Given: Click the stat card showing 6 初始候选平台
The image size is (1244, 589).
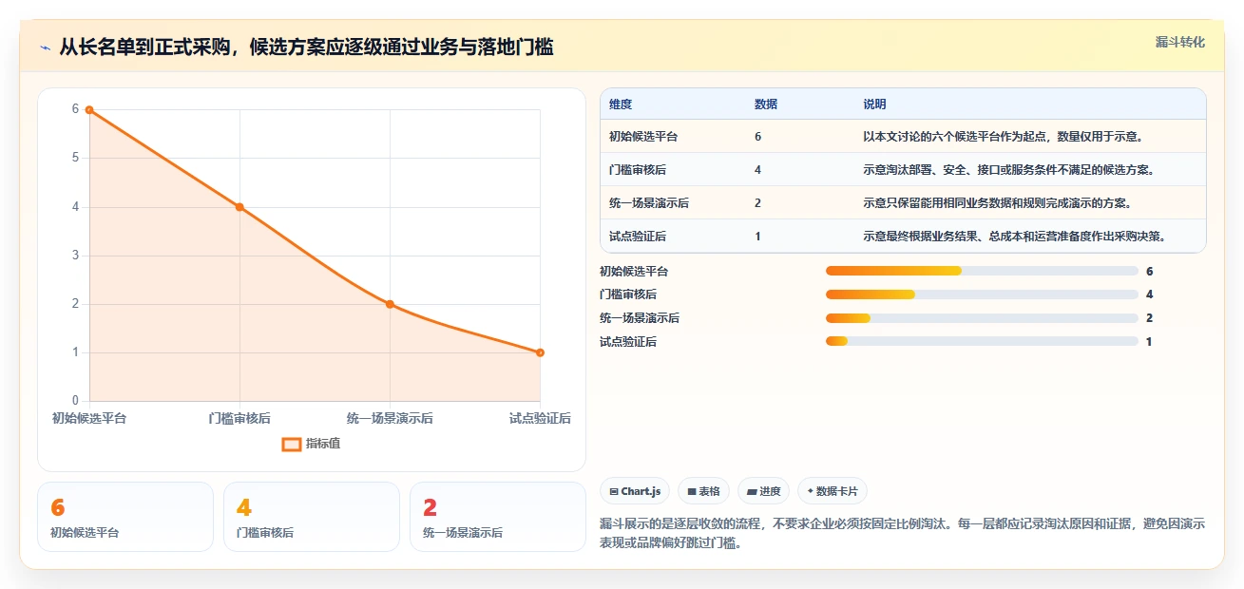Looking at the screenshot, I should (125, 517).
